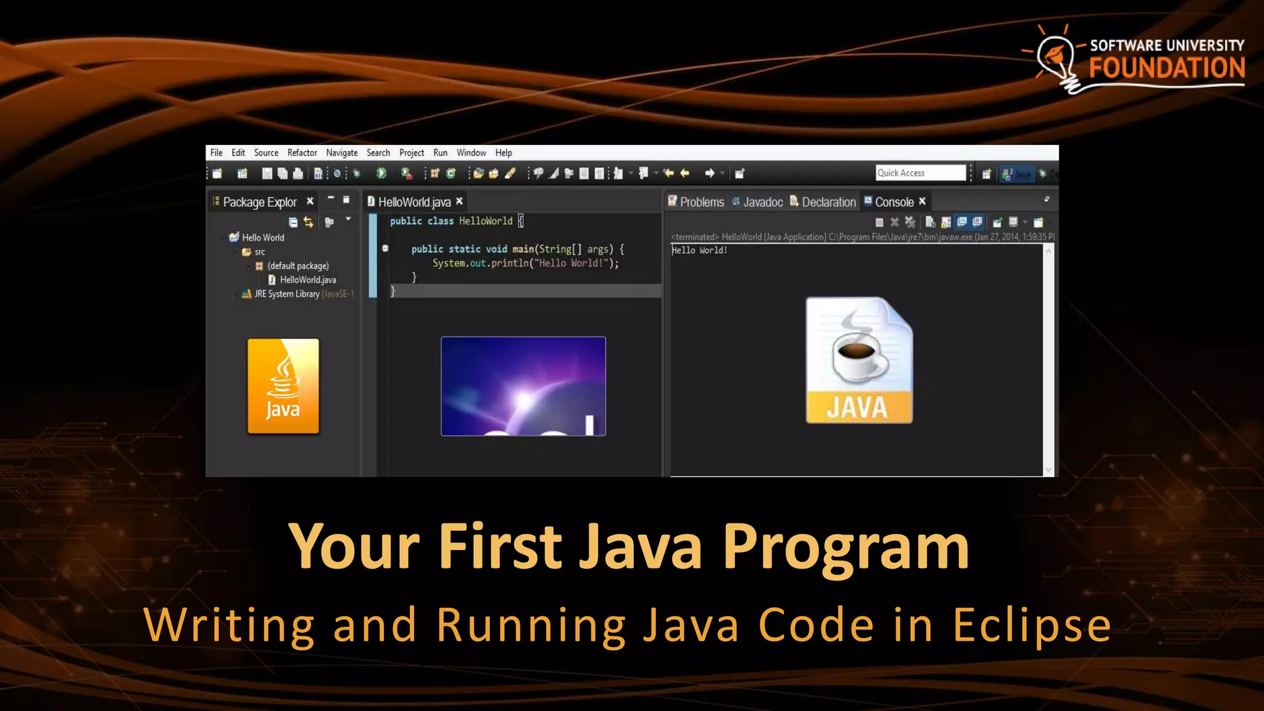Switch to the Declaration tab

tap(823, 202)
